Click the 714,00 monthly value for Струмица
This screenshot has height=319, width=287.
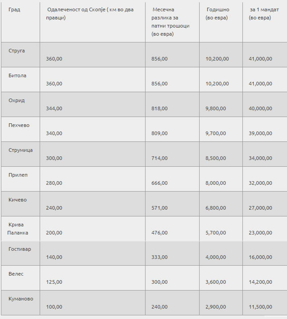point(159,158)
